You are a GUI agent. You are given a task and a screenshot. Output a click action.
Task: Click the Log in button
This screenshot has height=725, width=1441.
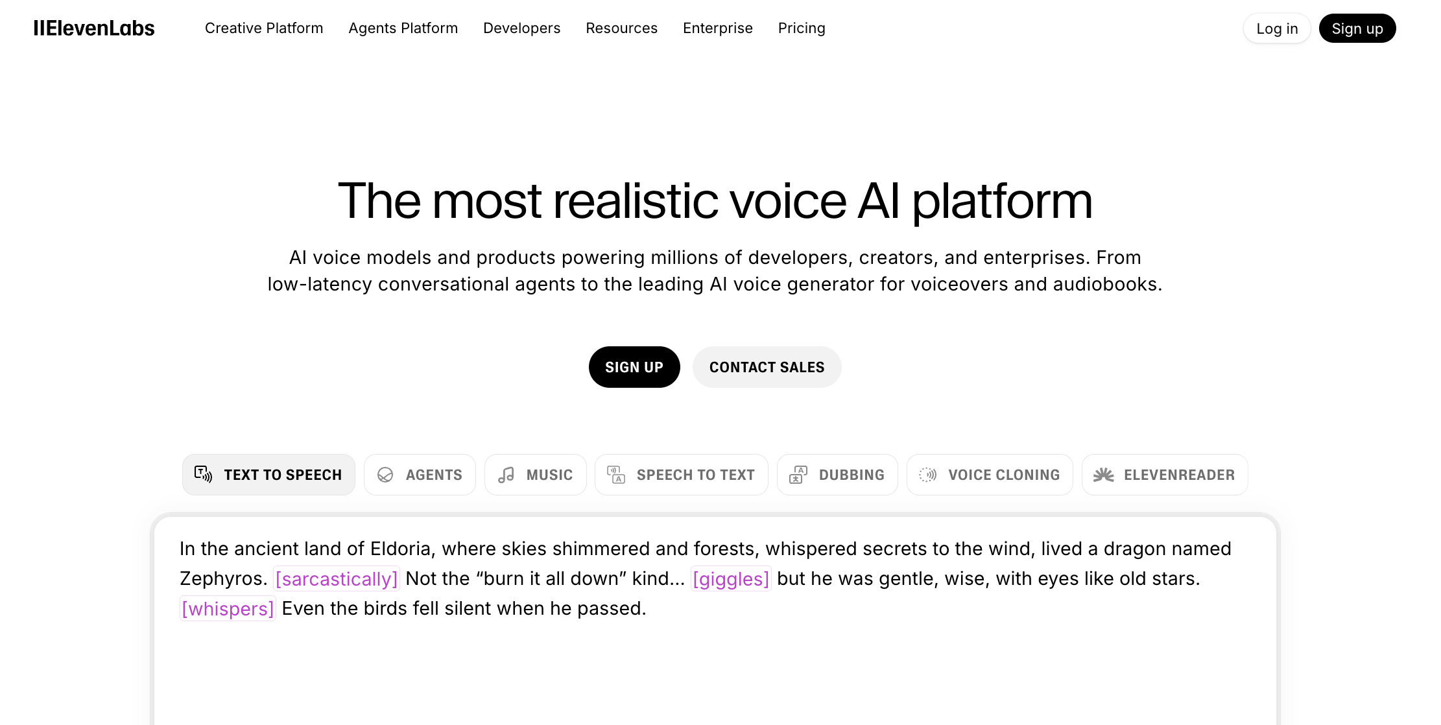1276,28
